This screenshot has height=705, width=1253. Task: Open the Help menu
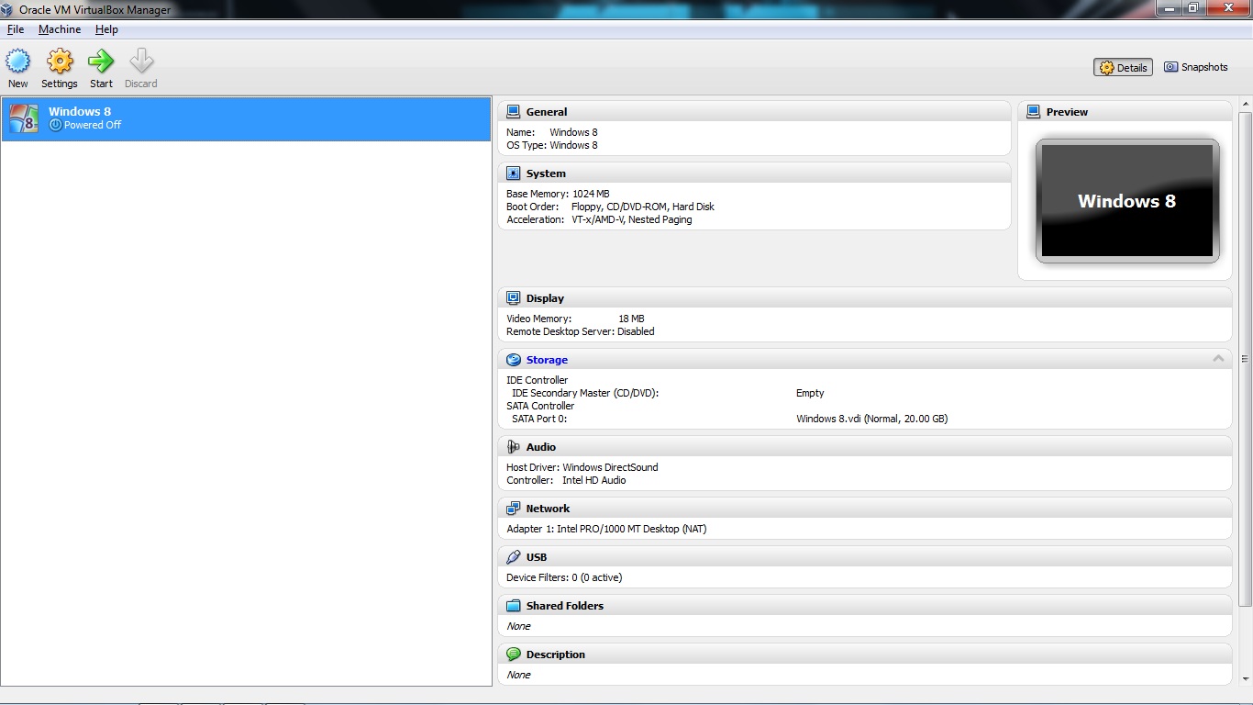[106, 29]
